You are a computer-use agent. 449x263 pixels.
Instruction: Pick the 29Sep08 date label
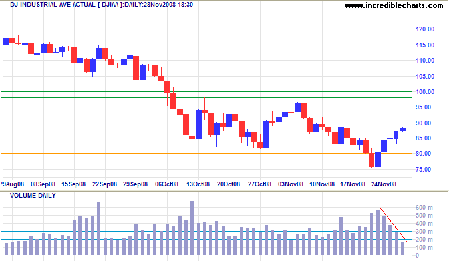pyautogui.click(x=136, y=184)
